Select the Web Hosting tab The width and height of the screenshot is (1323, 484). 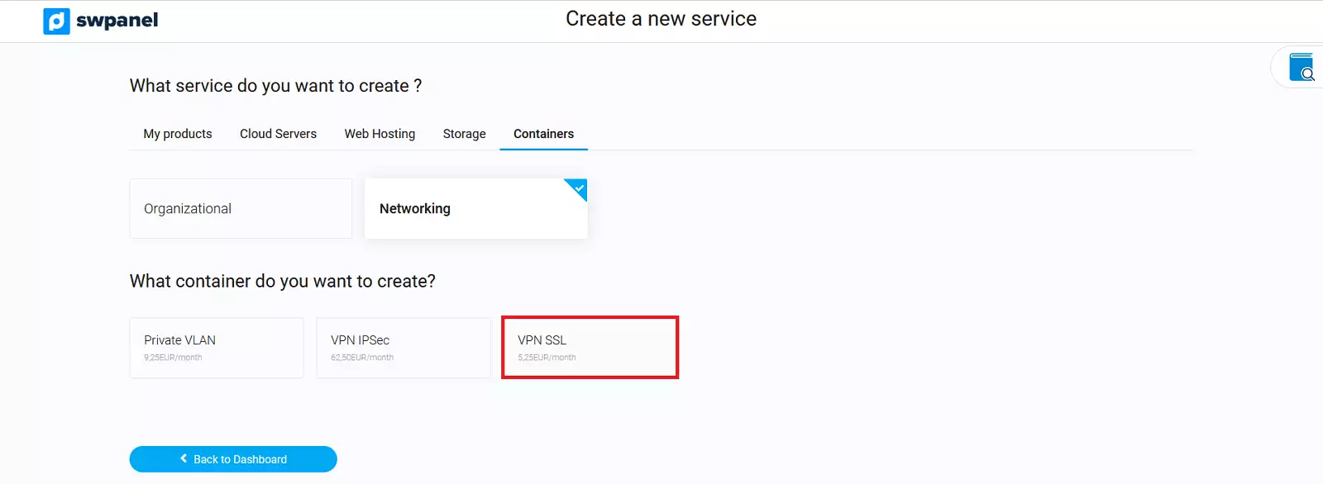coord(380,134)
